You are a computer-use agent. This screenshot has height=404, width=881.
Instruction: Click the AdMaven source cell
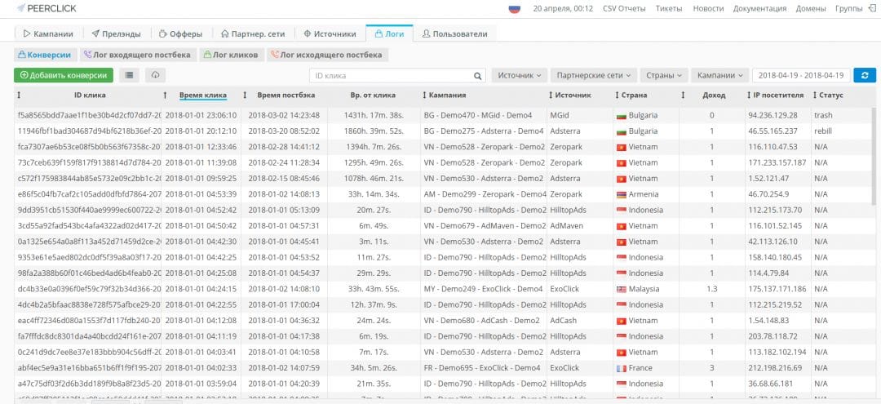[x=566, y=226]
